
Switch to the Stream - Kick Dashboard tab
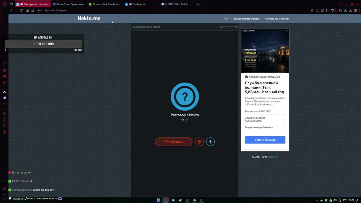[x=105, y=4]
